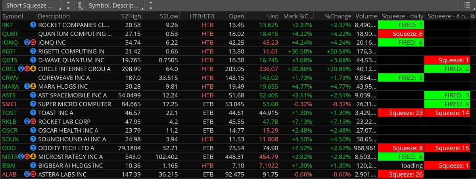Click the info icon in TOST row

tap(33, 112)
